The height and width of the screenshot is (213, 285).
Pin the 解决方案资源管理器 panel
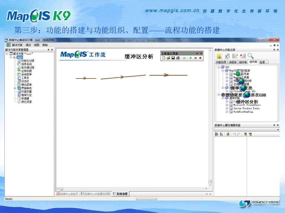point(48,50)
